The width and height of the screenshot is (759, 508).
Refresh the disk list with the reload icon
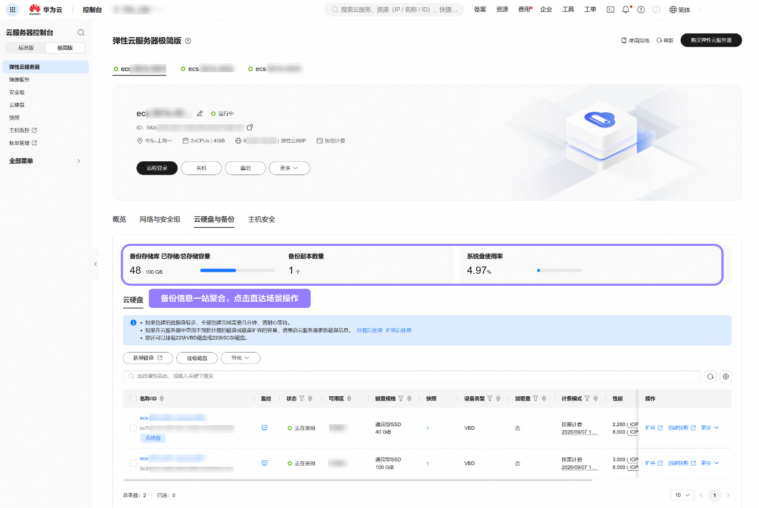point(711,377)
